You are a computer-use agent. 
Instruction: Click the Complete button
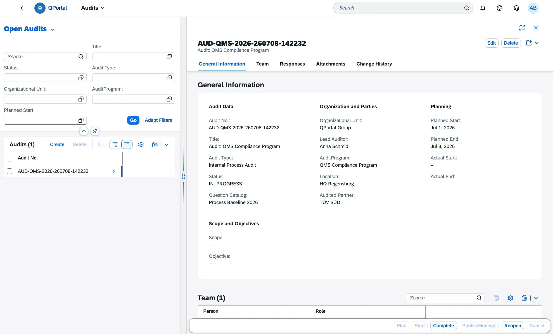pos(443,326)
